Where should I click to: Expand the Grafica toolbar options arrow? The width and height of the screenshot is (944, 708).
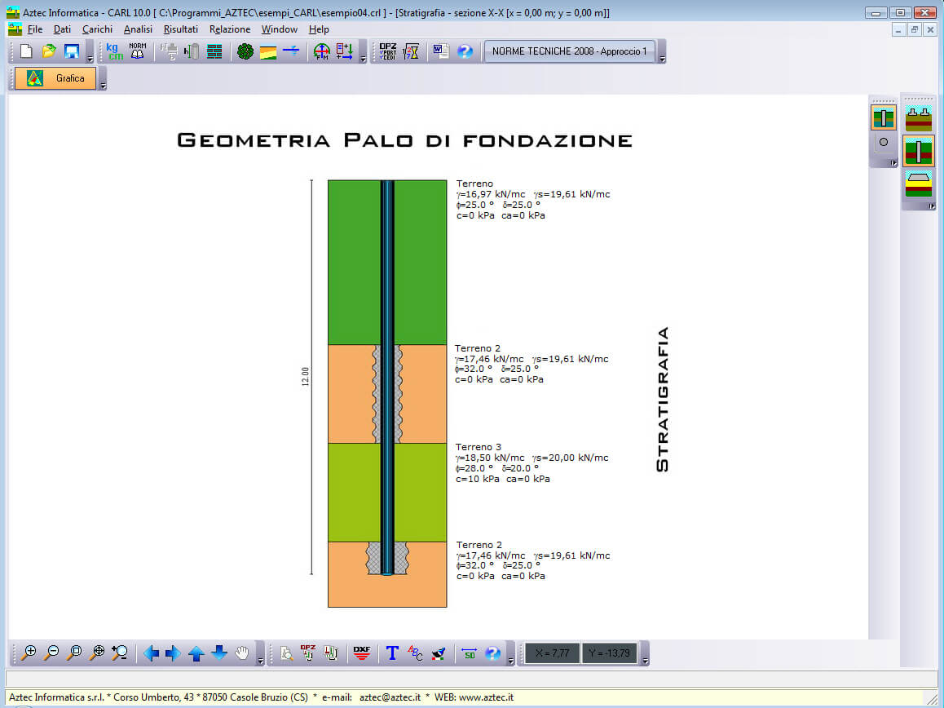(102, 84)
